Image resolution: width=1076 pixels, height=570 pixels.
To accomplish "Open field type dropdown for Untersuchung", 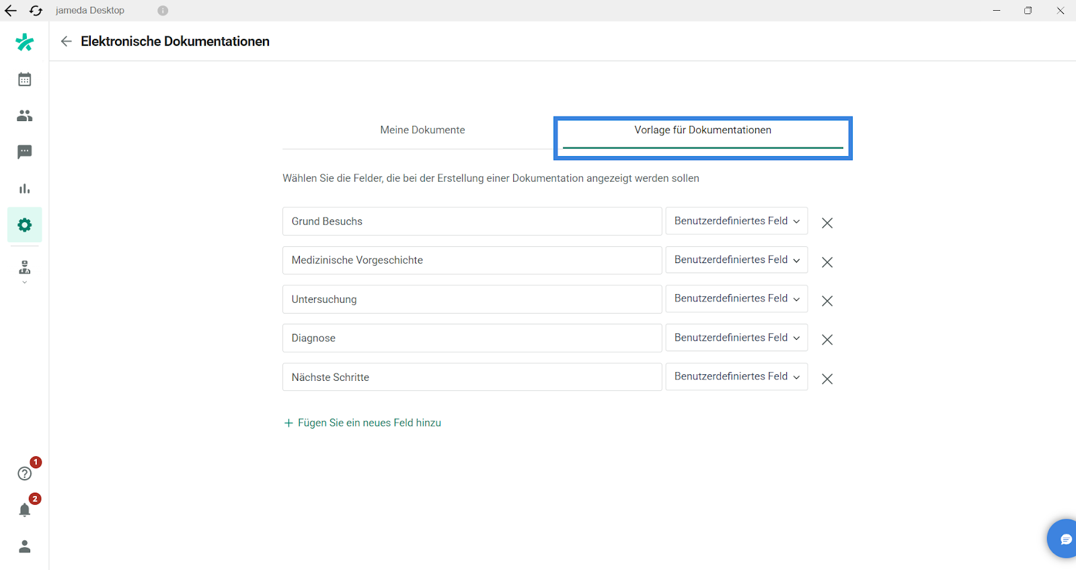I will [x=736, y=299].
